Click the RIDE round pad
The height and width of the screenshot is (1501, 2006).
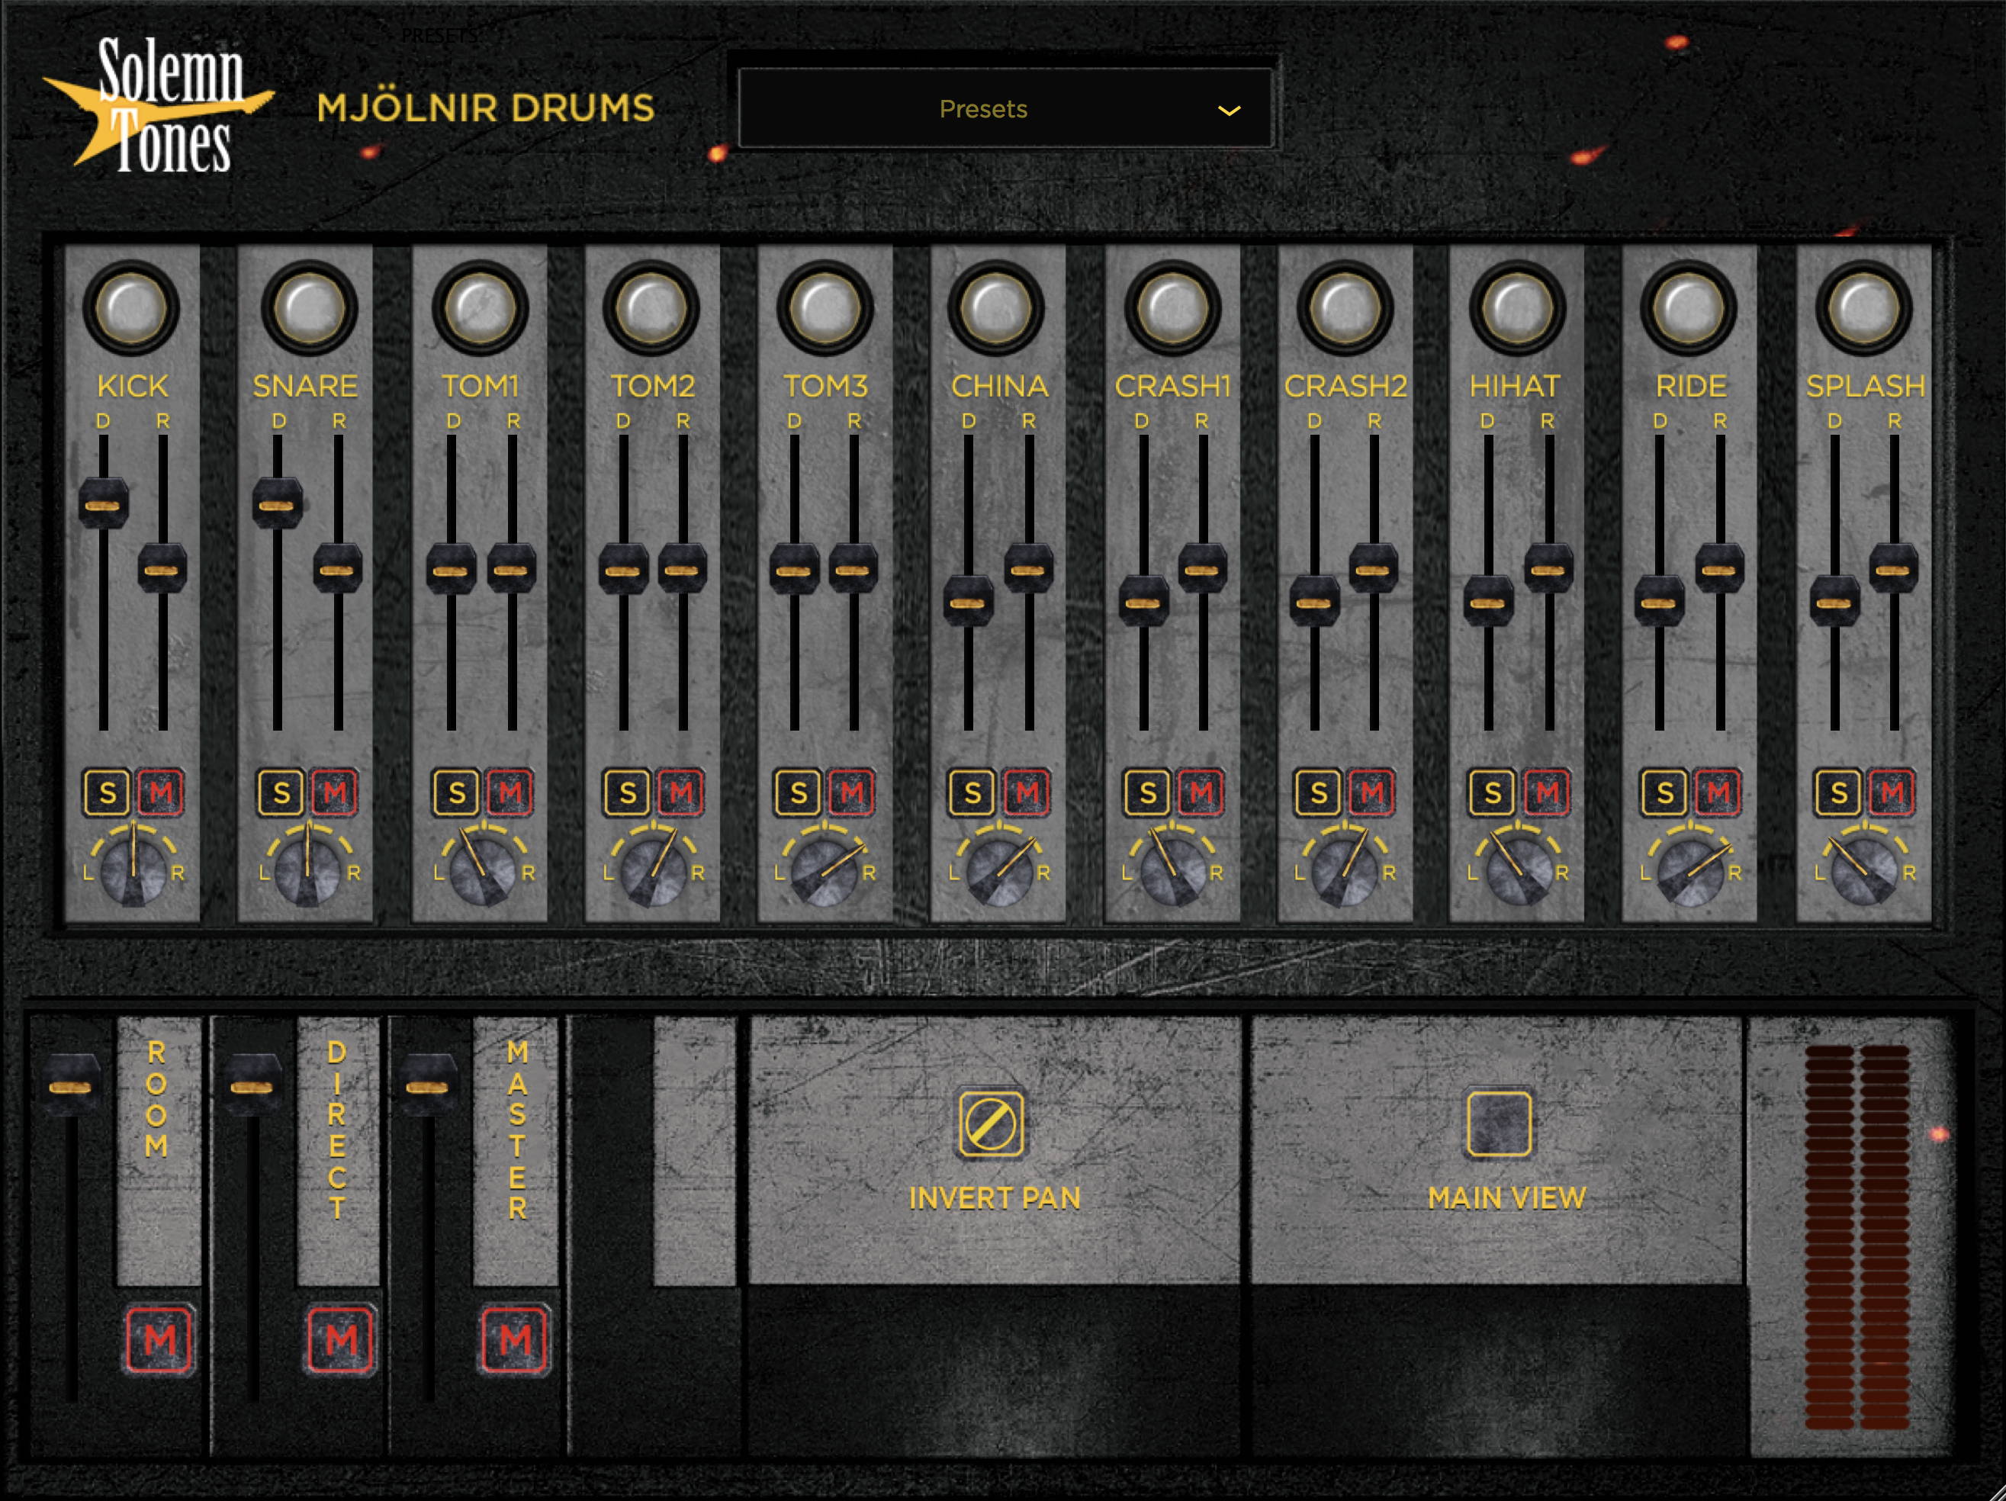(1688, 308)
